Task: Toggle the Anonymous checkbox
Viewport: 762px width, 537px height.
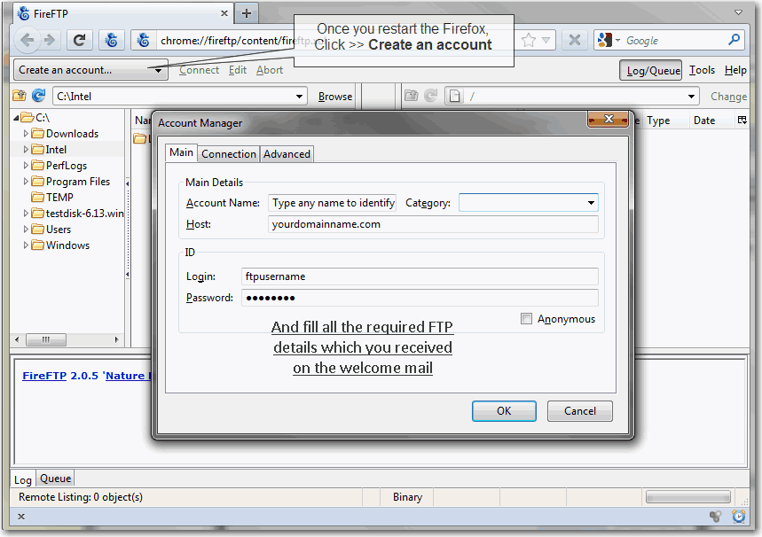Action: 526,318
